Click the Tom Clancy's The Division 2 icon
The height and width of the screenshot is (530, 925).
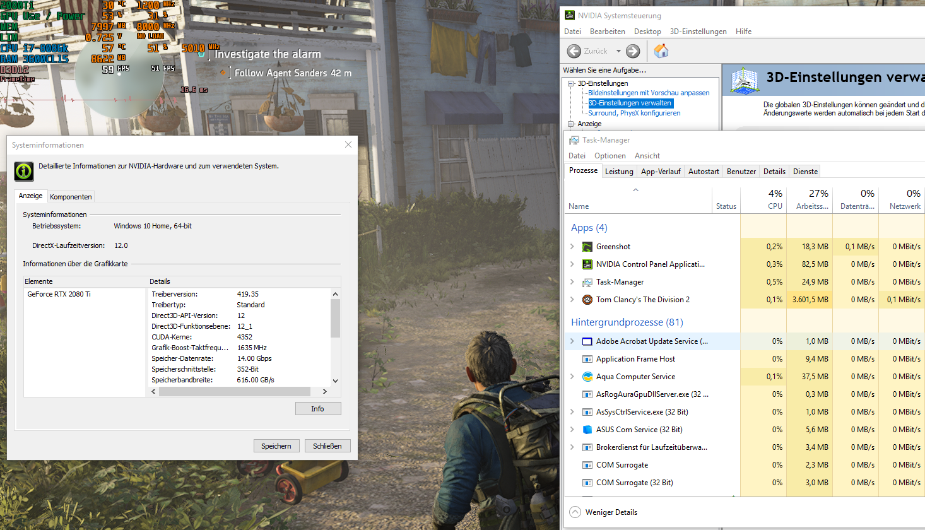pos(587,300)
